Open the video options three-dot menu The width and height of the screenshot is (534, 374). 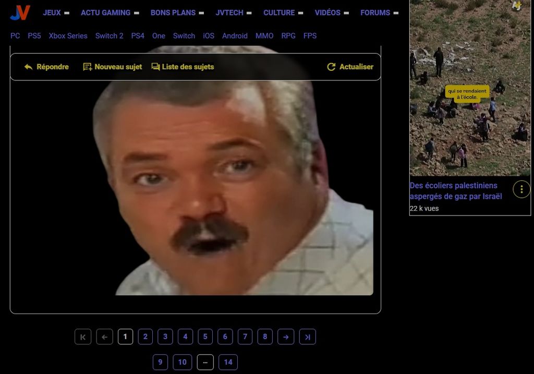tap(521, 189)
